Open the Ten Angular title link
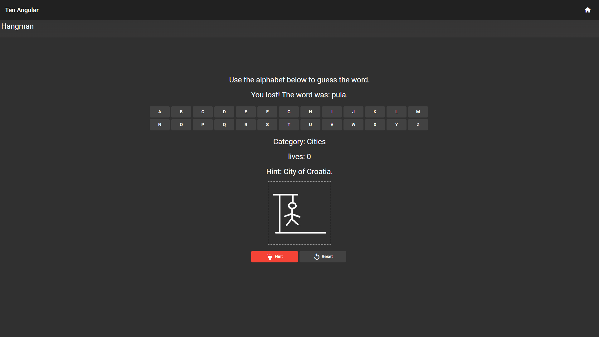The width and height of the screenshot is (599, 337). point(22,10)
